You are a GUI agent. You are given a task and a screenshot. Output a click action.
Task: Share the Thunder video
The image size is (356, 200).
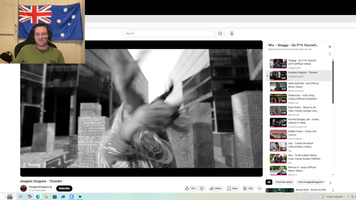[x=216, y=188]
